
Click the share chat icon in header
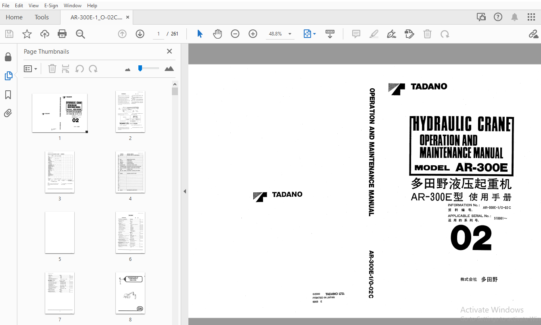pyautogui.click(x=481, y=17)
